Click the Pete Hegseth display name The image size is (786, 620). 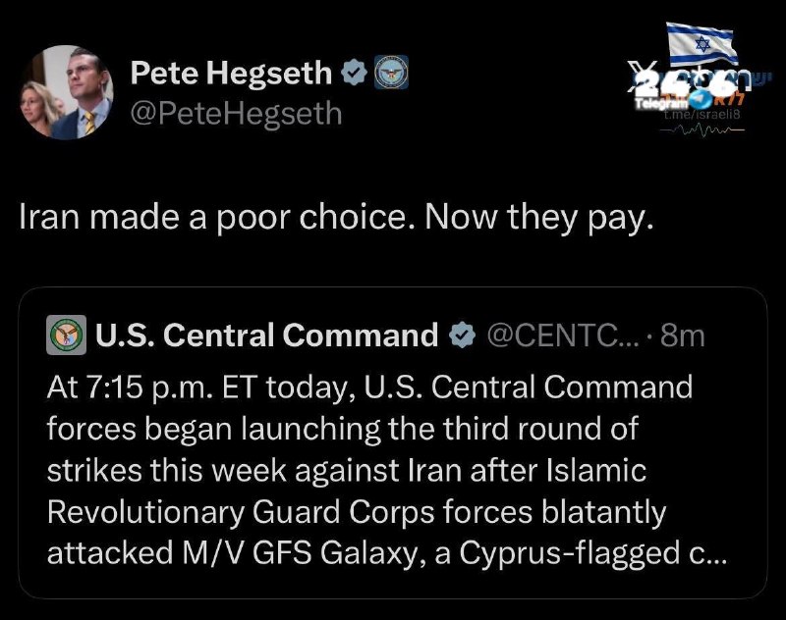(x=231, y=73)
